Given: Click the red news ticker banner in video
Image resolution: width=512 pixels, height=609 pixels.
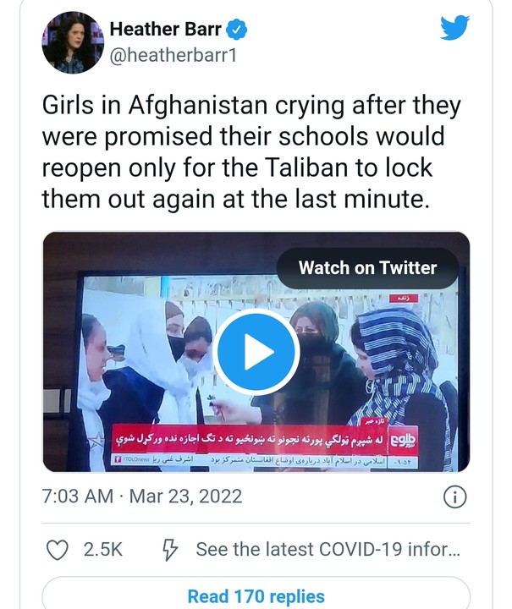Looking at the screenshot, I should click(249, 440).
